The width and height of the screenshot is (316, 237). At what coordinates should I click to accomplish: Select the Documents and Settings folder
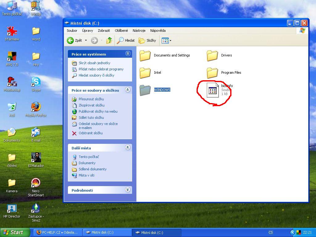pos(145,56)
